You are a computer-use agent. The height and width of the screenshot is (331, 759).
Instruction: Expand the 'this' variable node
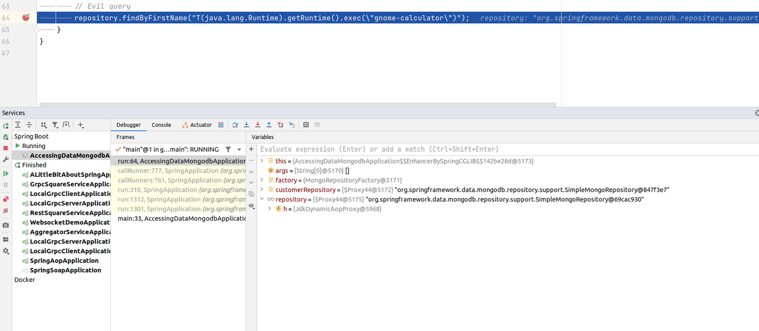[262, 161]
